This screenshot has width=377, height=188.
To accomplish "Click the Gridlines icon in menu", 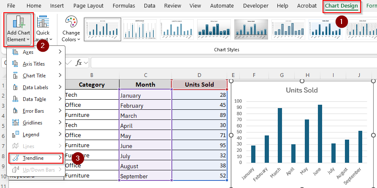I will coord(15,123).
